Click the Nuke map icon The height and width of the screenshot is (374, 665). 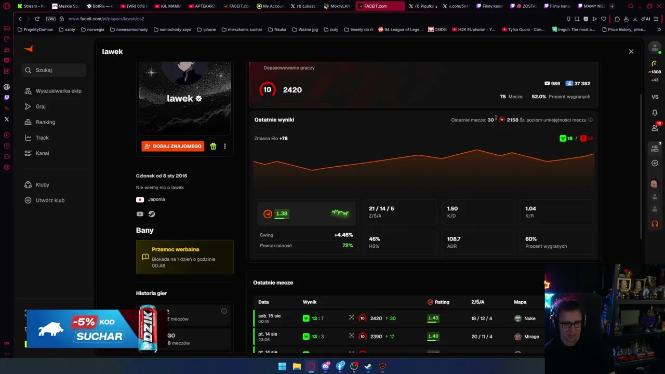[x=518, y=318]
